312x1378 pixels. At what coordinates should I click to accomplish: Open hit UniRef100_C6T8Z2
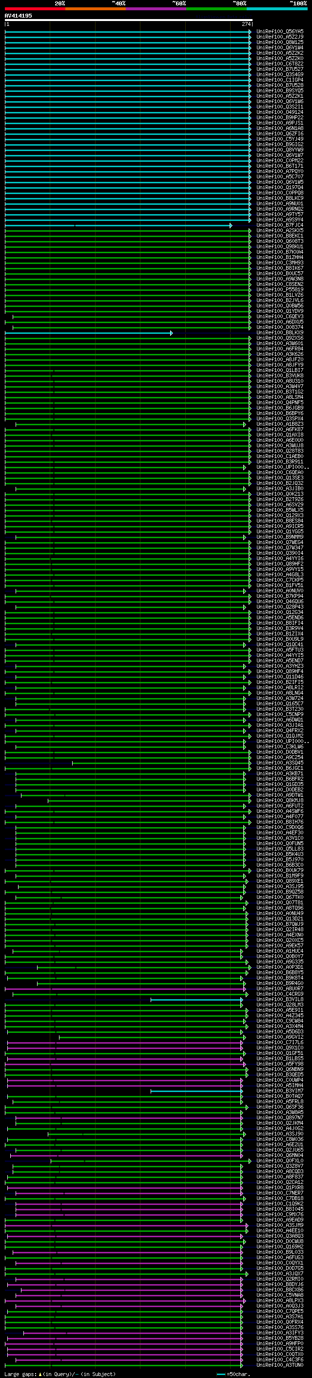pyautogui.click(x=280, y=64)
